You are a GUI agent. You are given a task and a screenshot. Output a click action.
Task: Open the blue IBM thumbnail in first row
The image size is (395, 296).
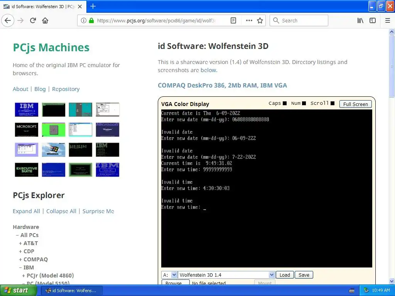click(x=27, y=109)
